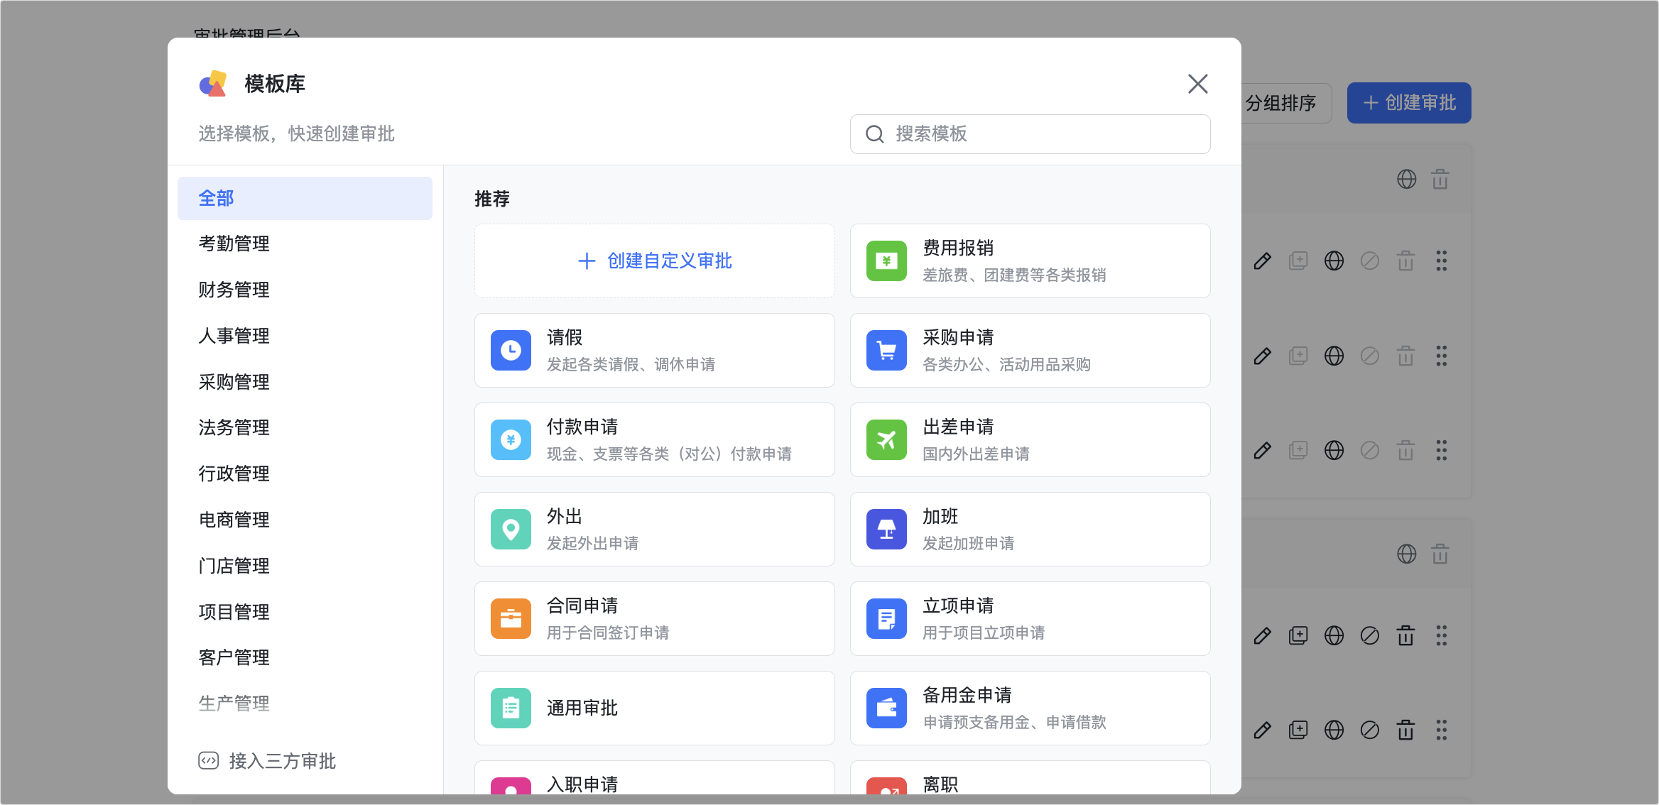Viewport: 1659px width, 805px height.
Task: Click the 采购申请 shopping cart icon
Action: (886, 350)
